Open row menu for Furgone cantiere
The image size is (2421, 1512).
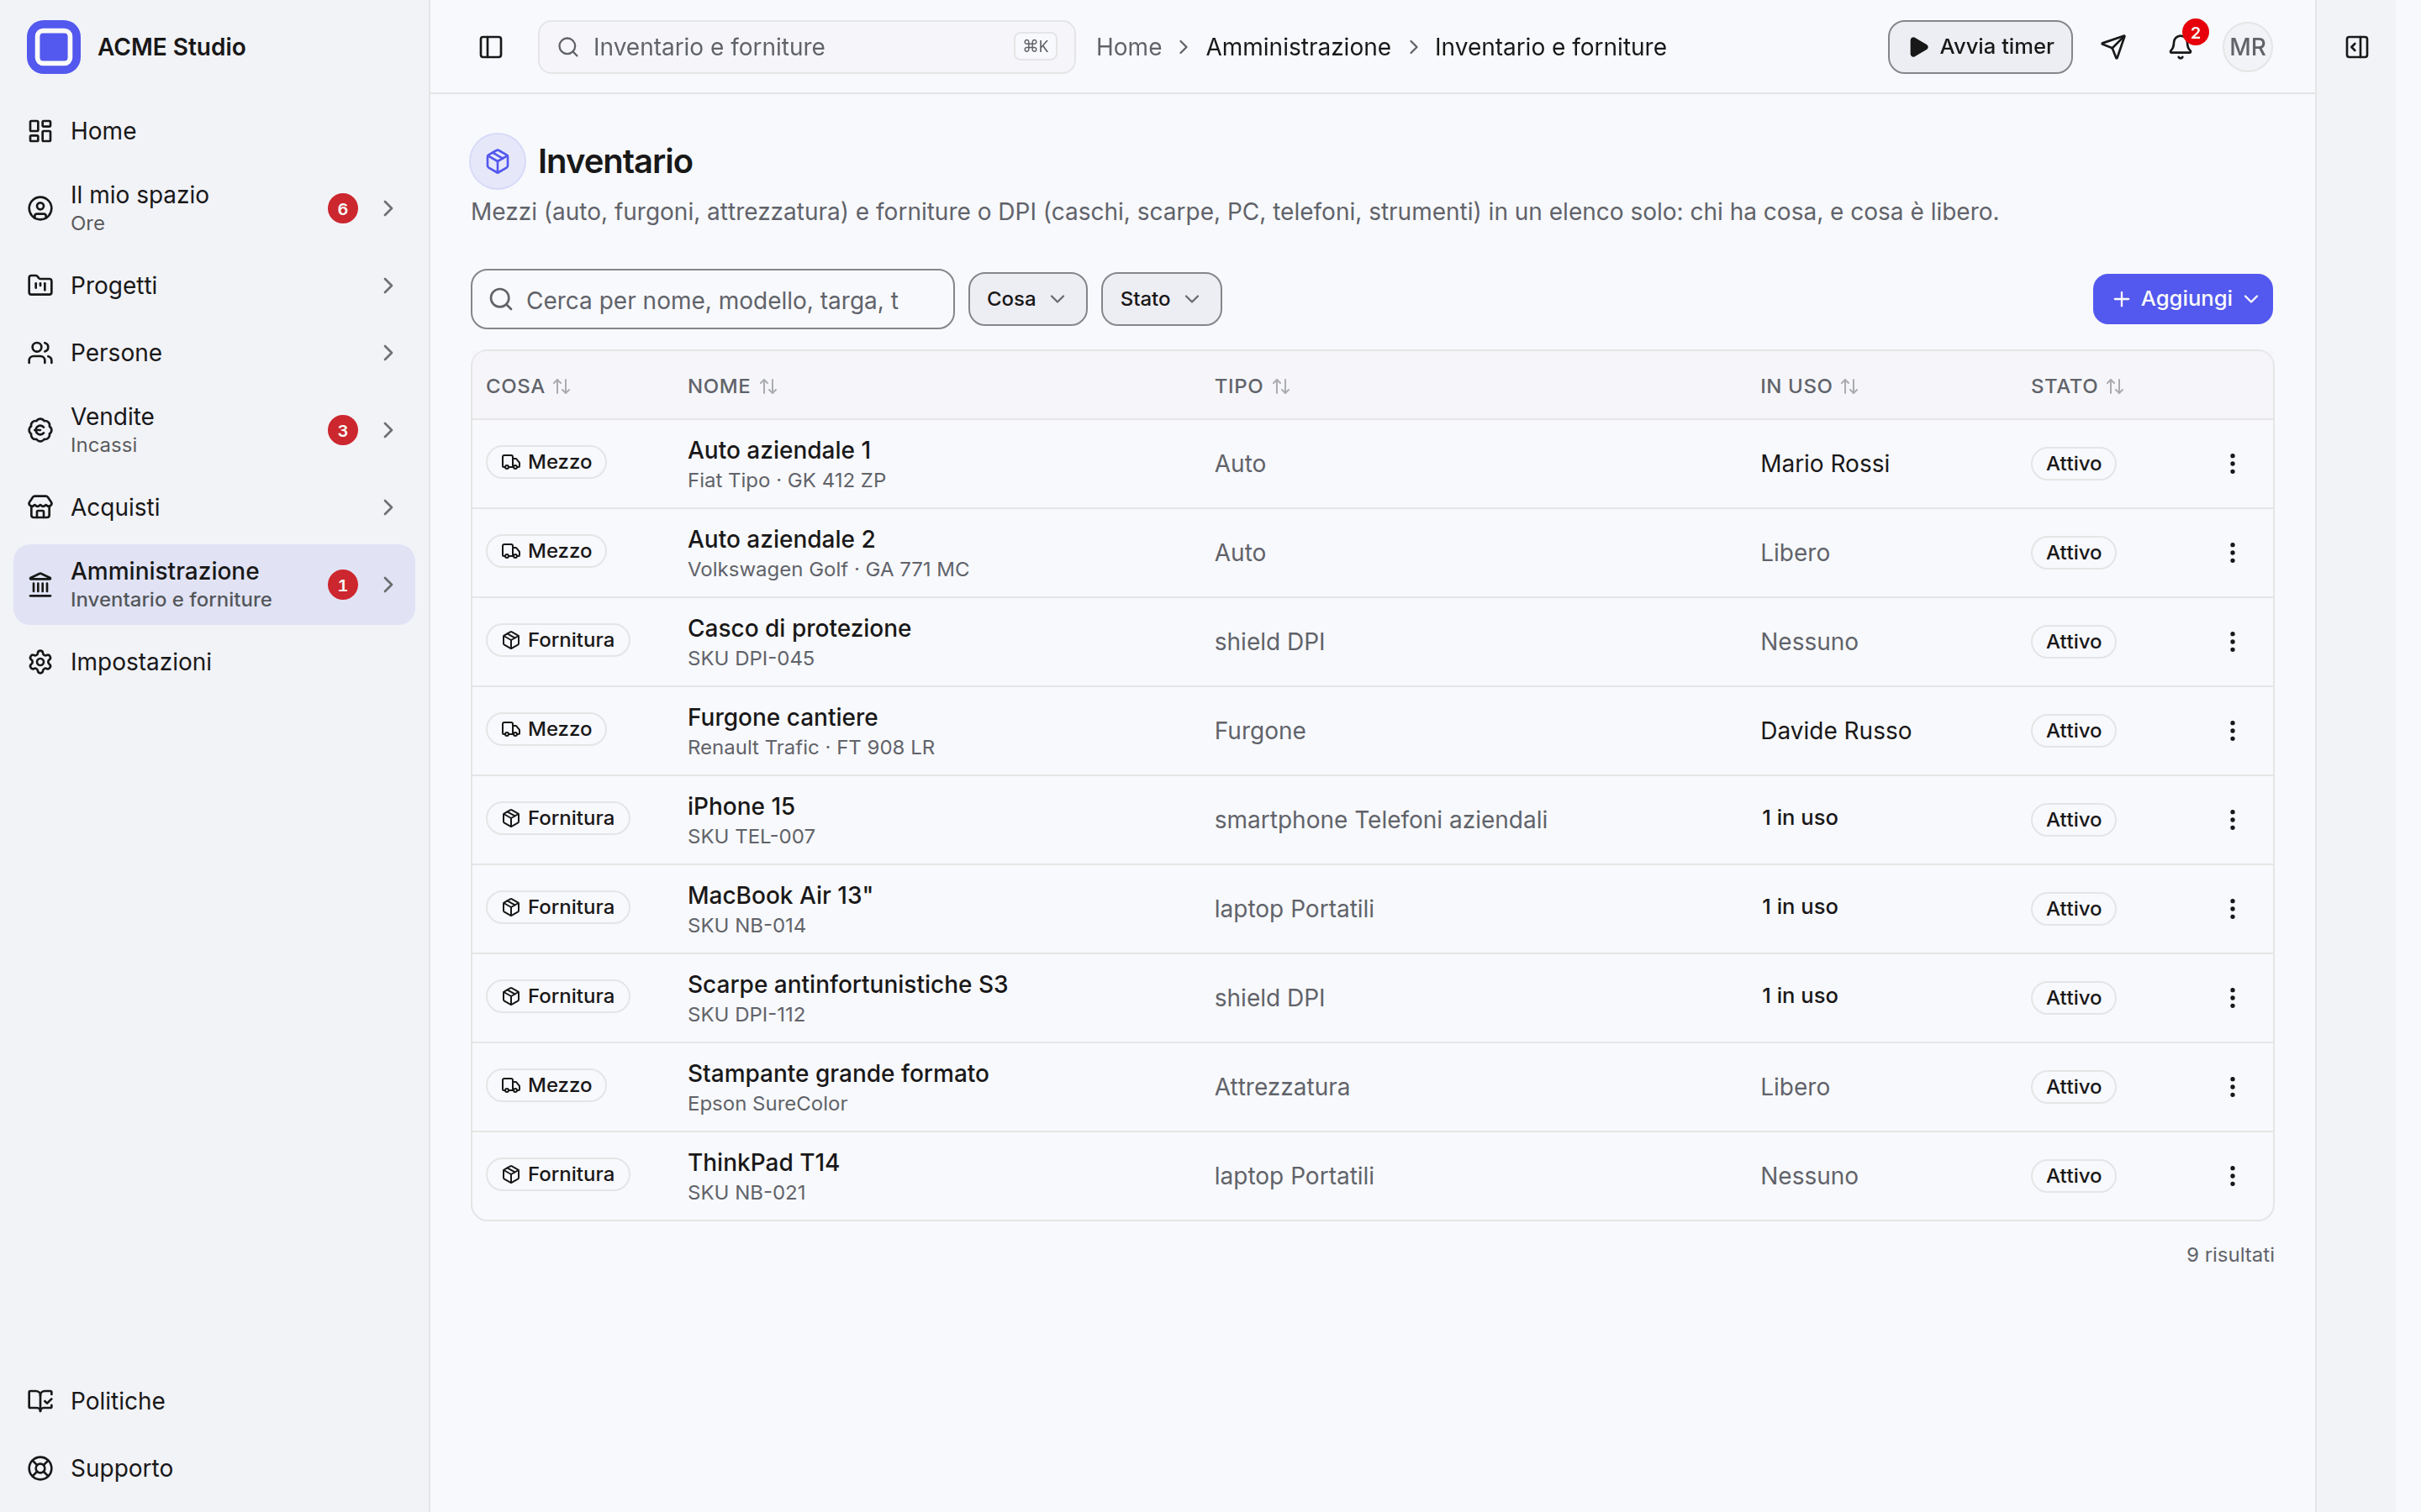[x=2232, y=731]
